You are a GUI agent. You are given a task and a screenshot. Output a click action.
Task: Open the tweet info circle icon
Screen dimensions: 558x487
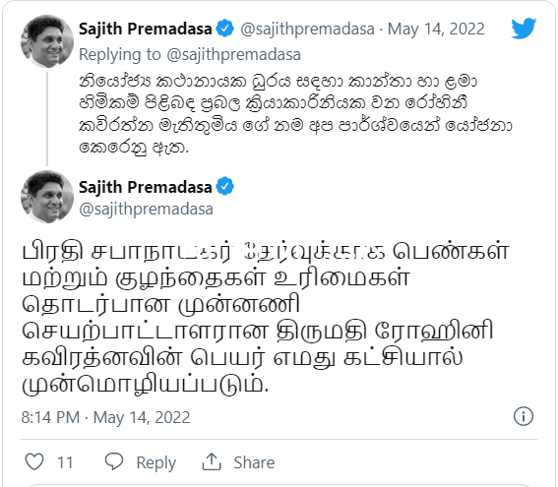pos(524,416)
